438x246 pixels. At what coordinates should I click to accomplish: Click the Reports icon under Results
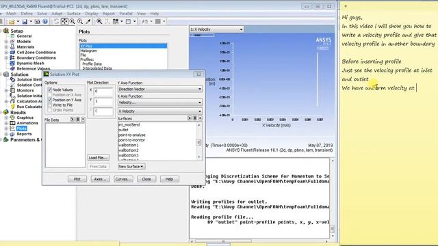(x=12, y=134)
